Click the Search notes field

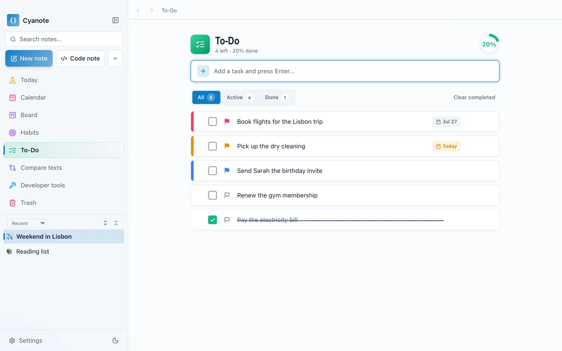[64, 39]
